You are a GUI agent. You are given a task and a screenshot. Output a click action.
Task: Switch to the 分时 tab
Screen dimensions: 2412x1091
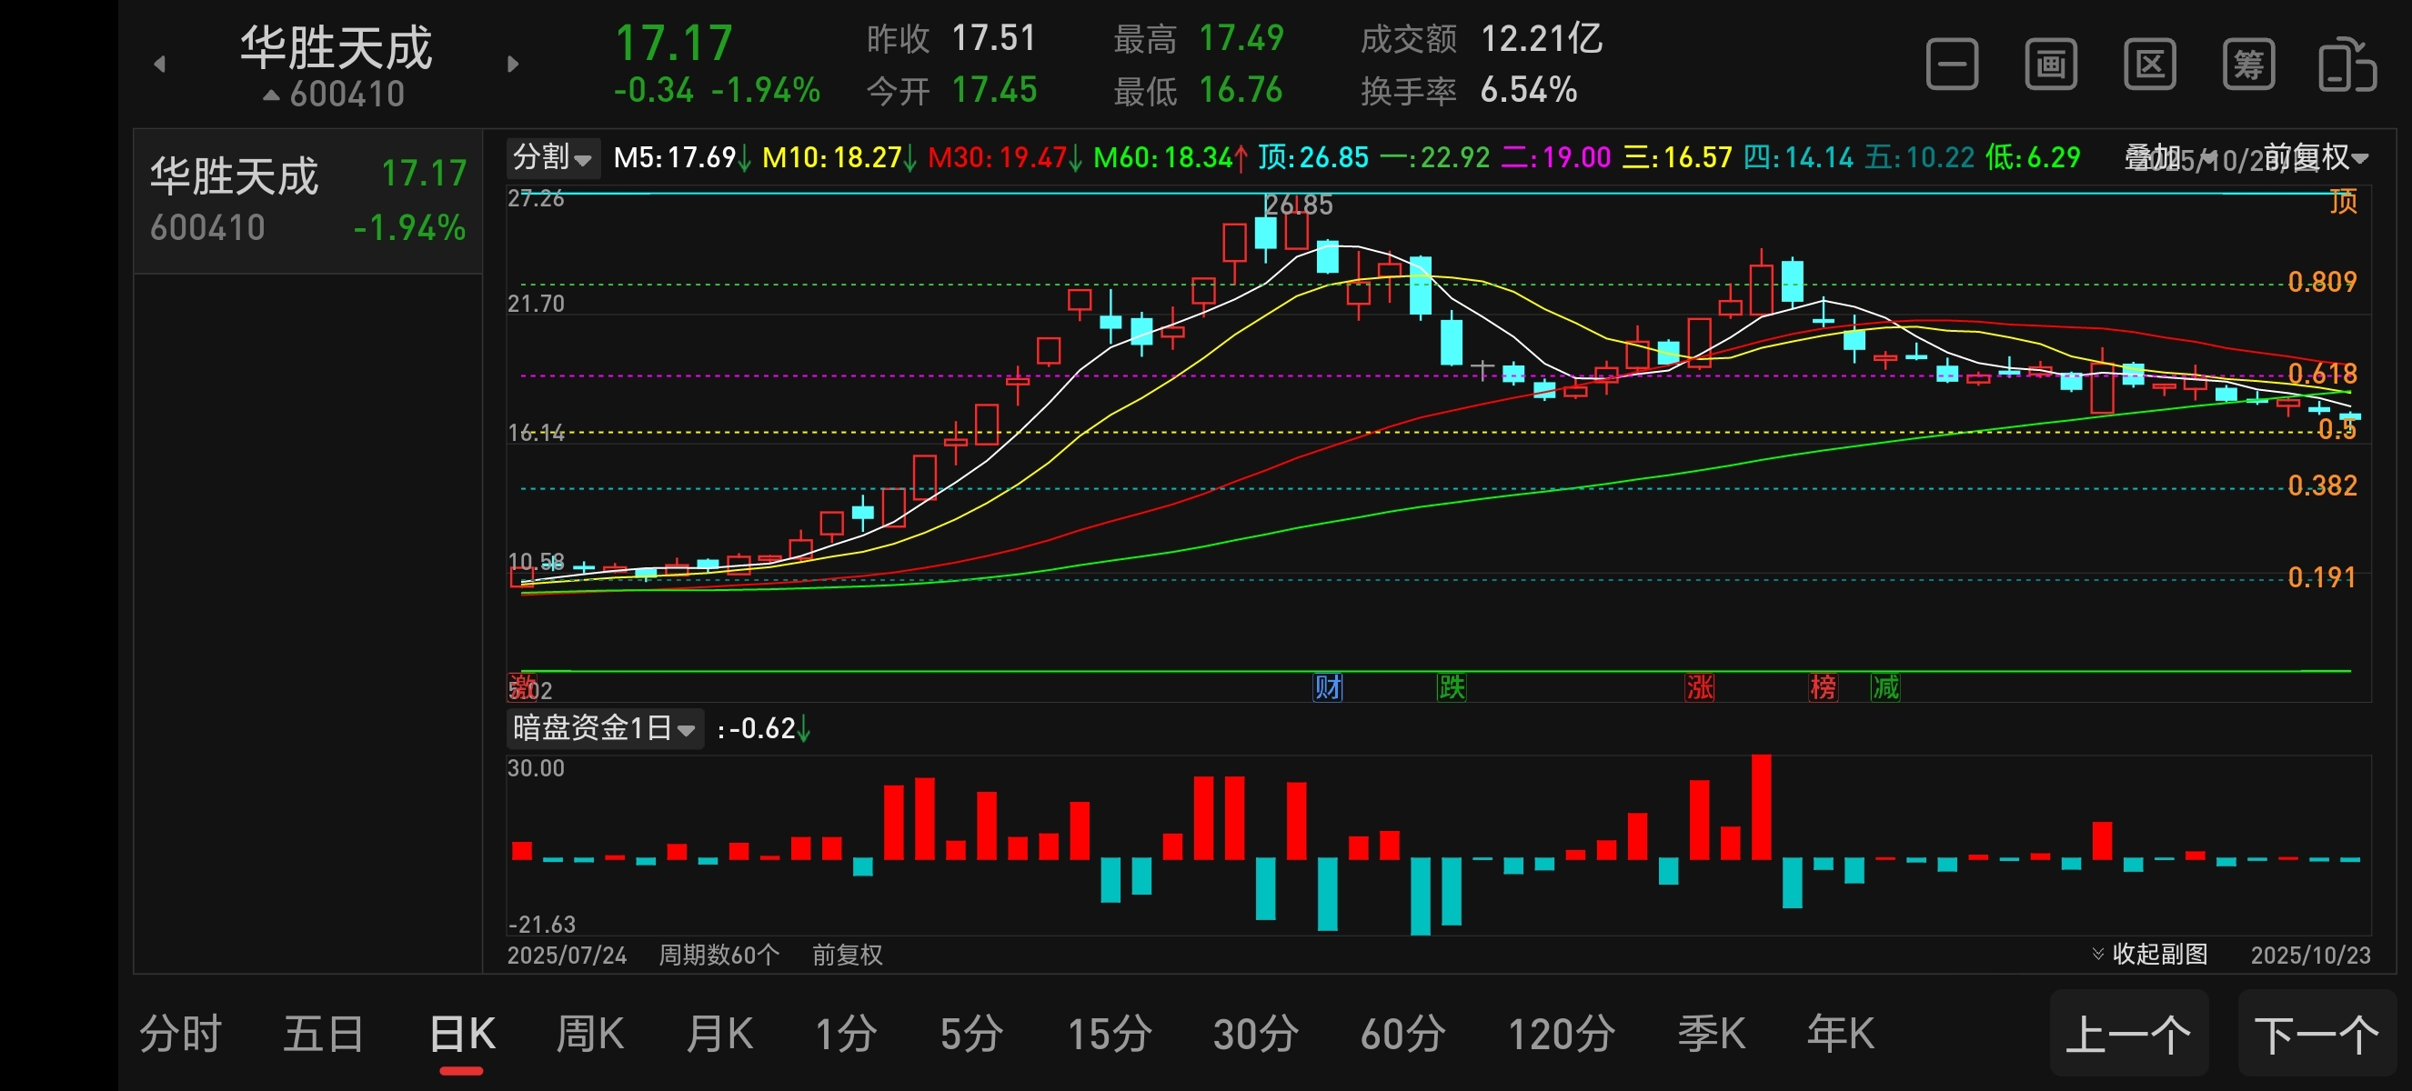tap(180, 1034)
